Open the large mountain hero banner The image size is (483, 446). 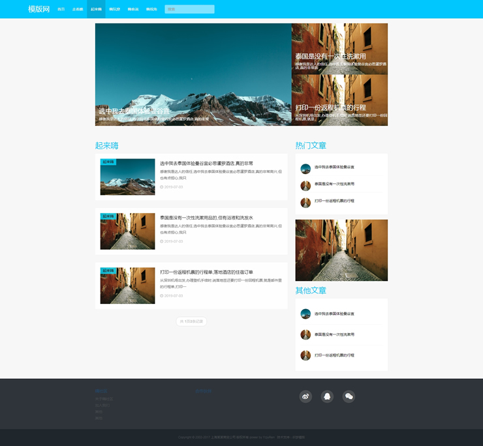pos(193,74)
